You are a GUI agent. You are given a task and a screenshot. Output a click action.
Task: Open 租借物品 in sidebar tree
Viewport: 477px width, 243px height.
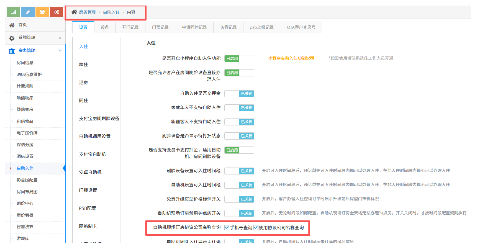[25, 121]
